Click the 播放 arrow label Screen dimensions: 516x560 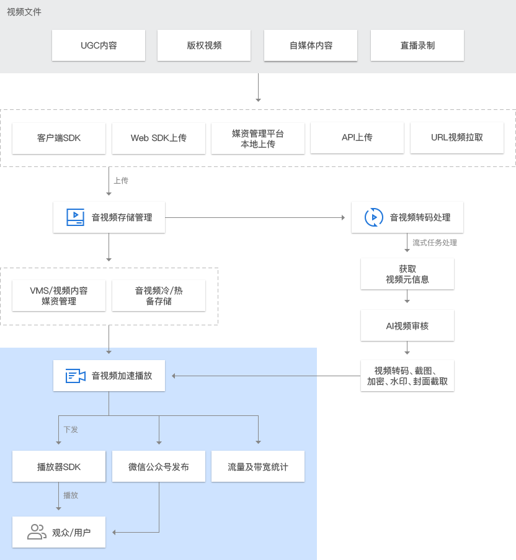coord(71,495)
